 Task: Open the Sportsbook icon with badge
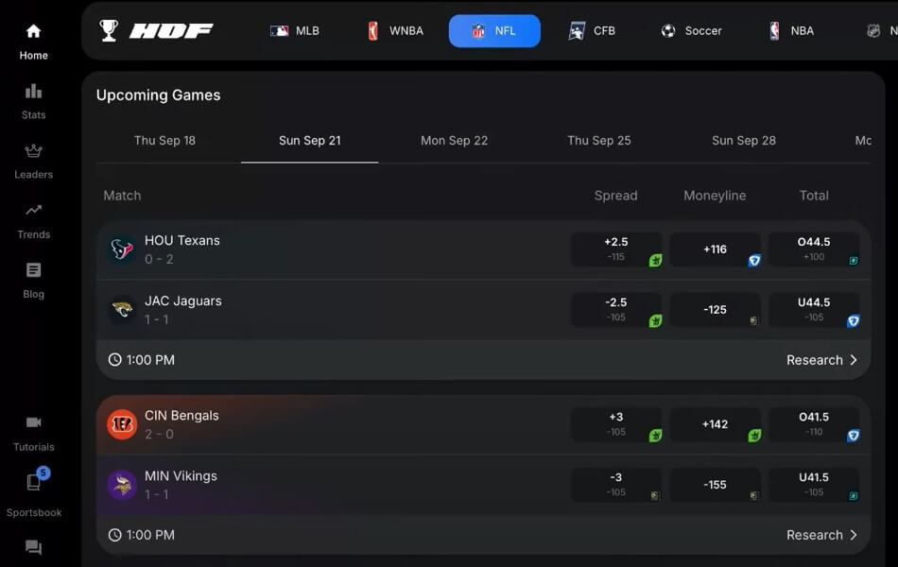tap(33, 483)
